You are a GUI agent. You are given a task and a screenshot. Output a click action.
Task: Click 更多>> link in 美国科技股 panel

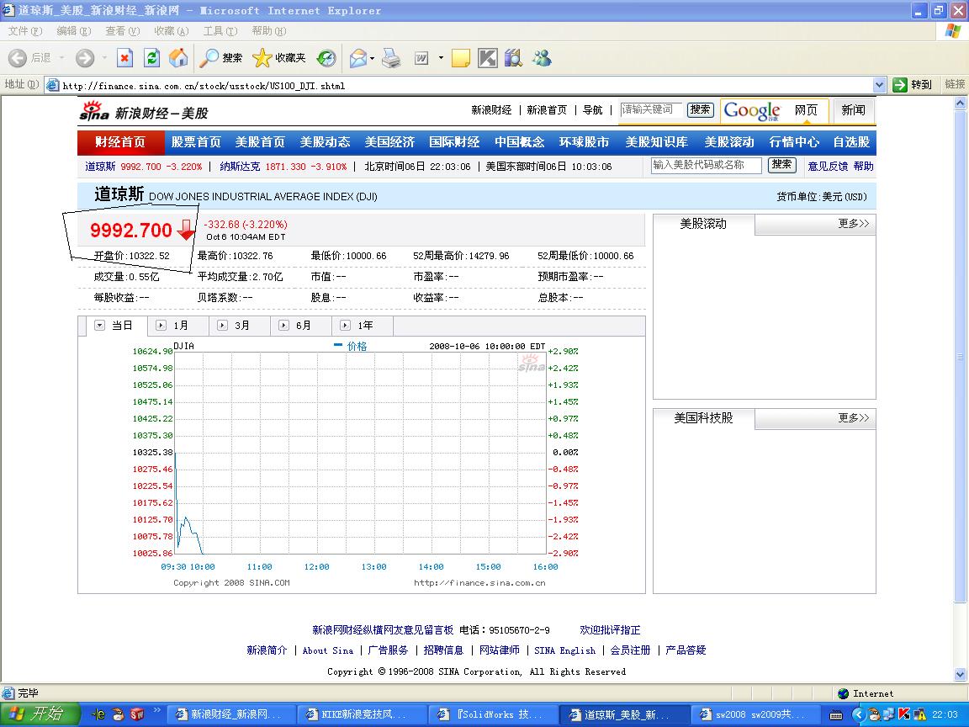tap(854, 417)
